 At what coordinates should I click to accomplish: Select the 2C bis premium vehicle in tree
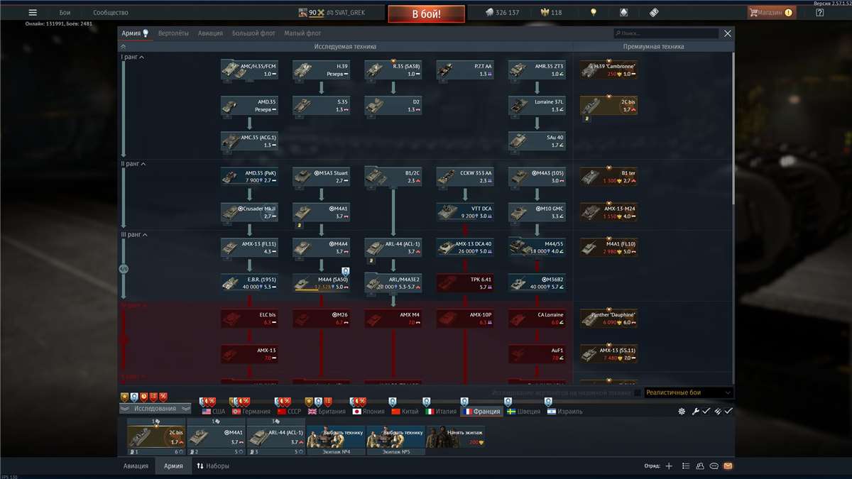tap(608, 106)
